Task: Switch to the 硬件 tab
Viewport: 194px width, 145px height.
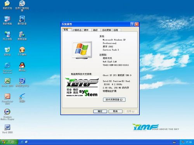Action: (86, 30)
